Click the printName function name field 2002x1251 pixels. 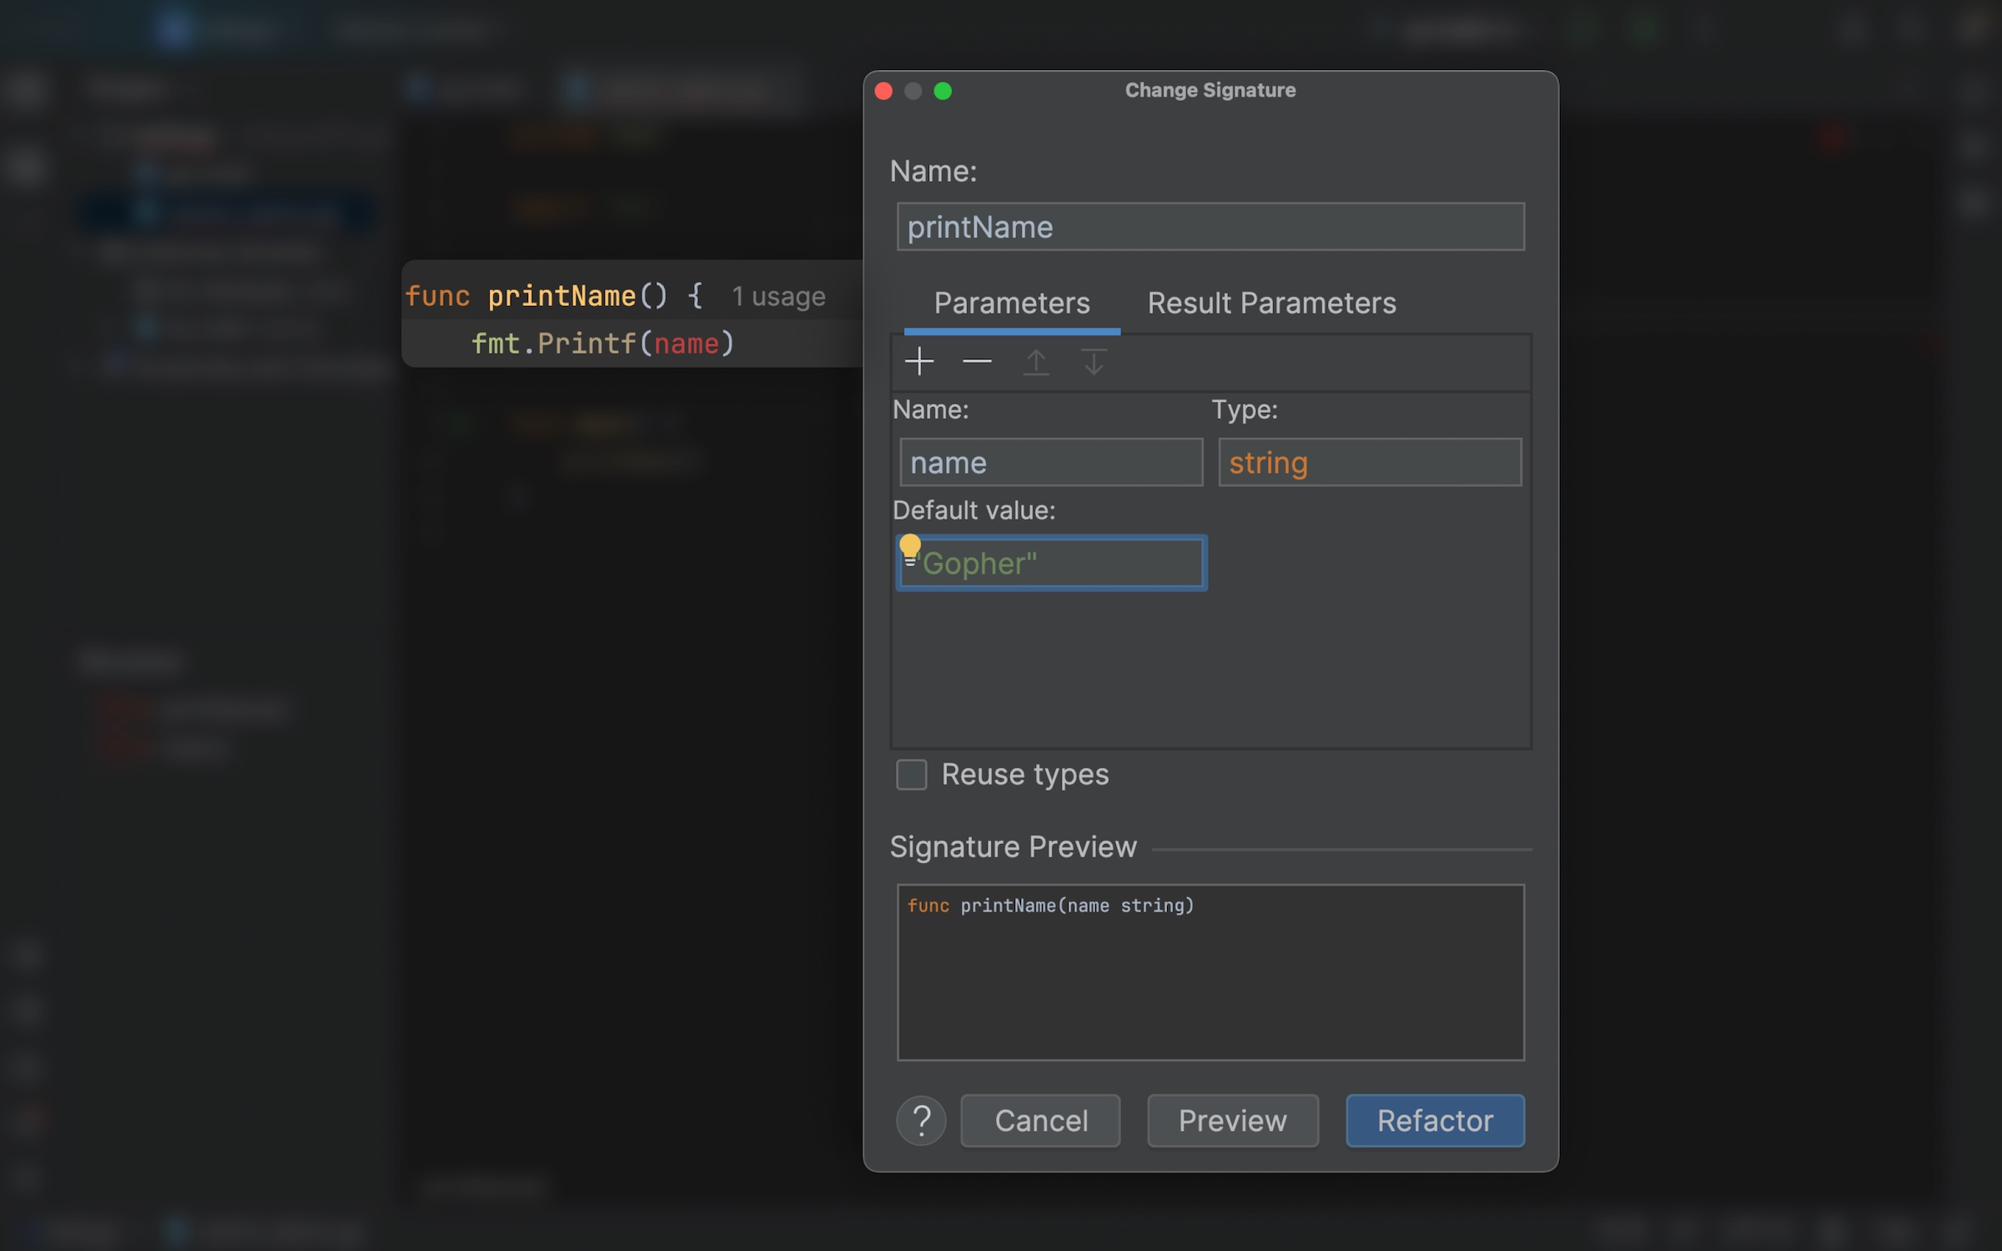click(x=1209, y=226)
